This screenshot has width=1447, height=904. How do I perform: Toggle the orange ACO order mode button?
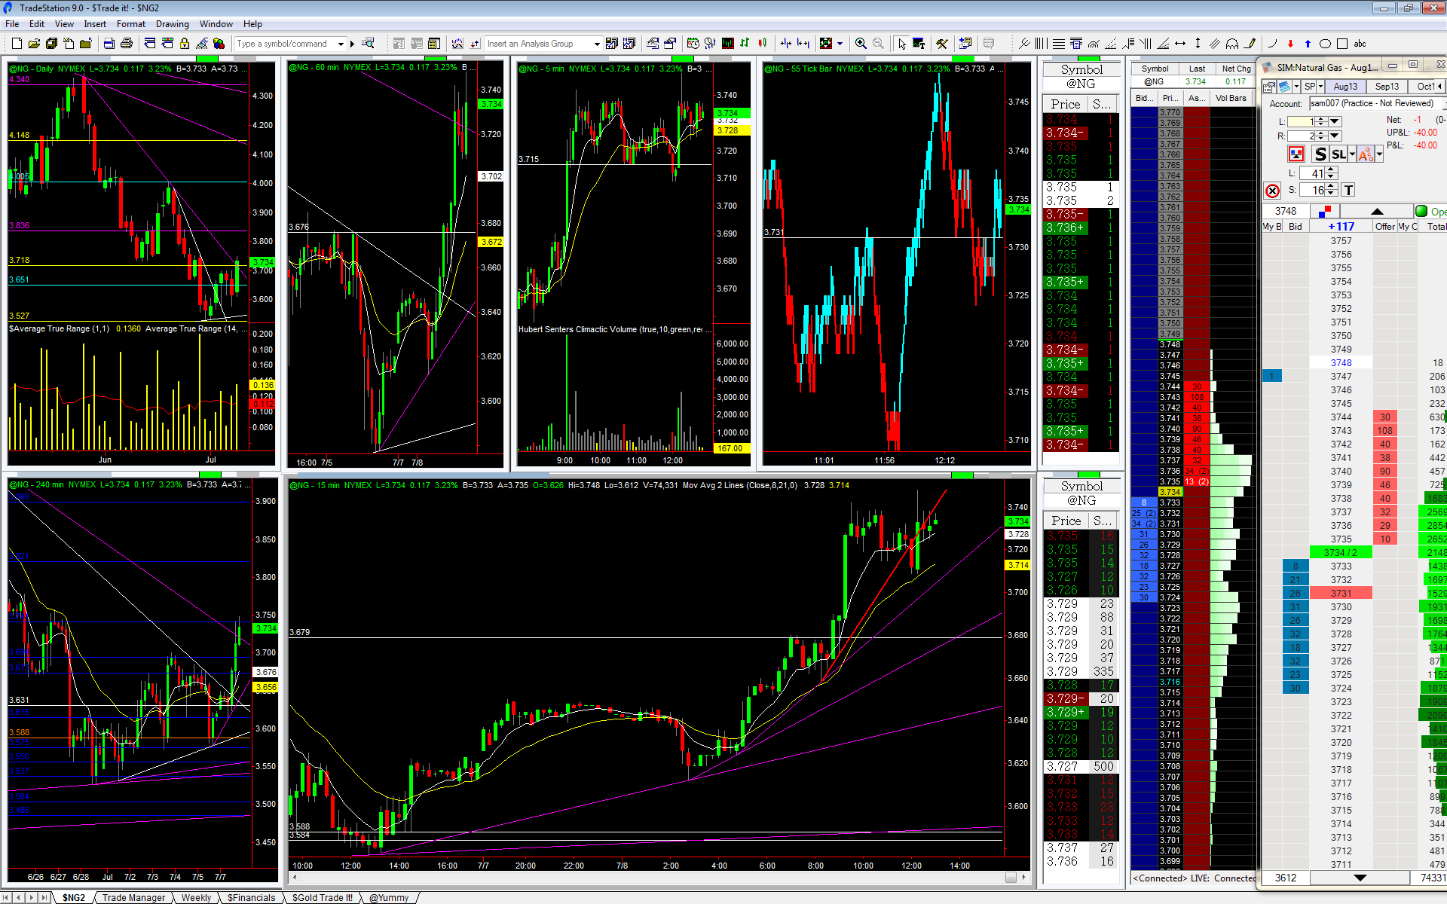1366,154
